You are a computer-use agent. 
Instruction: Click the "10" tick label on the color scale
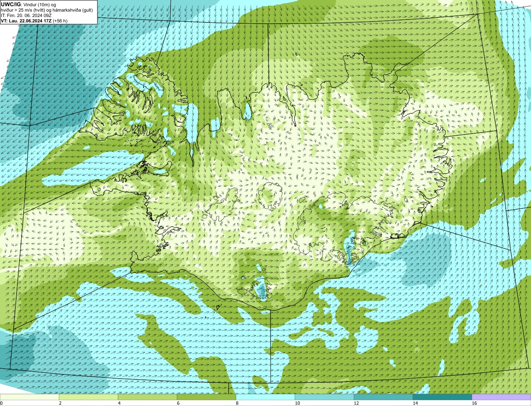tap(297, 403)
